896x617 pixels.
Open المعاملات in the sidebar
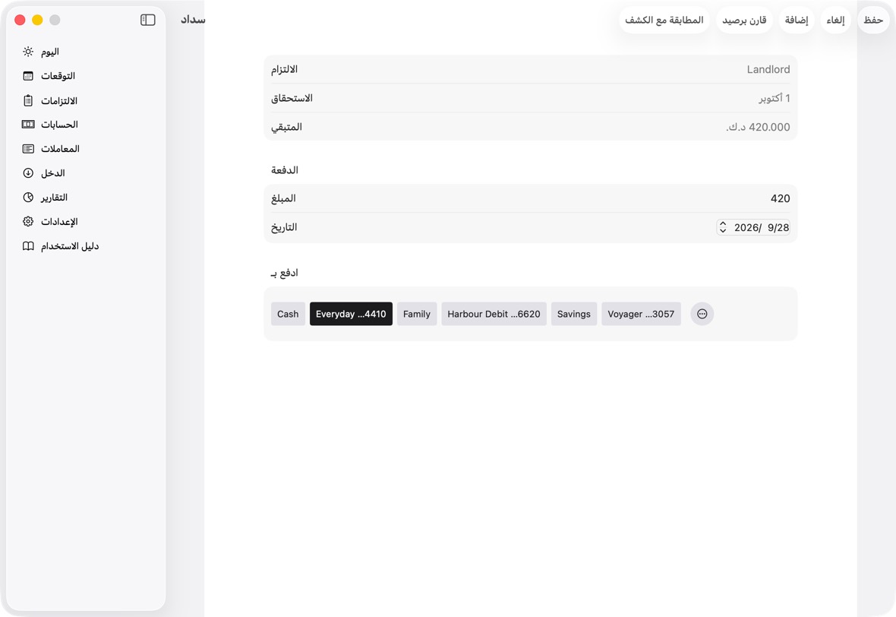point(86,149)
